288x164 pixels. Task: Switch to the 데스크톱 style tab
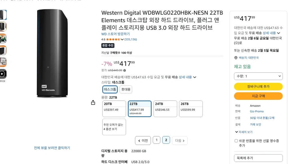(x=109, y=89)
